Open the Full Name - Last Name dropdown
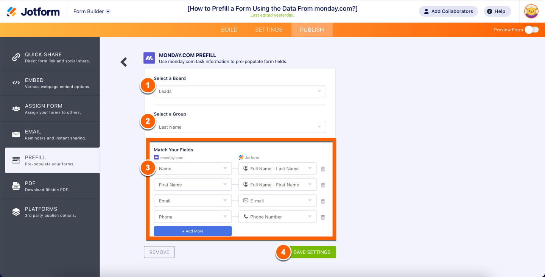The width and height of the screenshot is (545, 277). [x=277, y=169]
